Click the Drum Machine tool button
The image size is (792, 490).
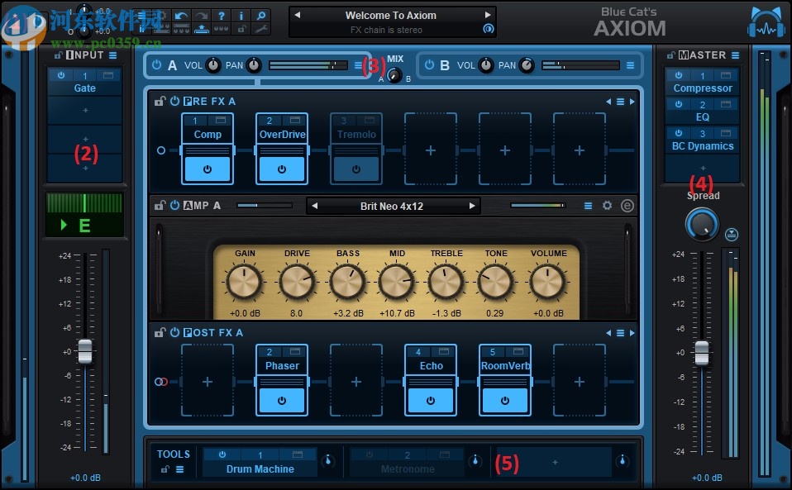pos(260,468)
